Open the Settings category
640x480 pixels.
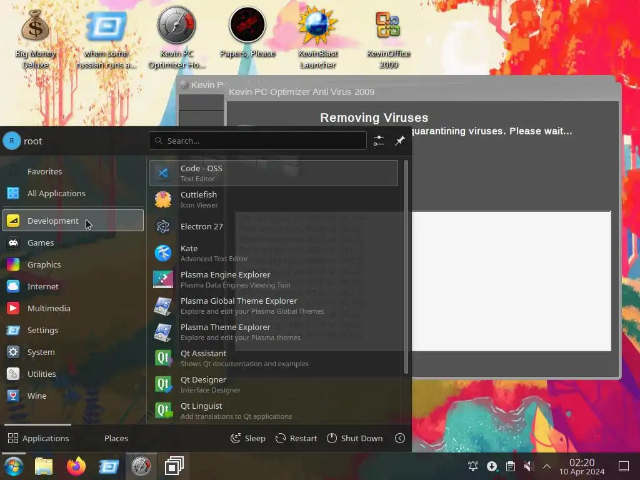(x=73, y=330)
